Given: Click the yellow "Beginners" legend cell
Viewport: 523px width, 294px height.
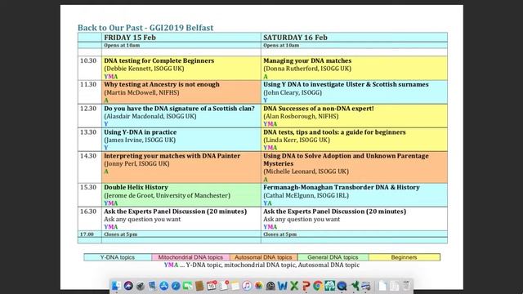Looking at the screenshot, I should click(405, 257).
